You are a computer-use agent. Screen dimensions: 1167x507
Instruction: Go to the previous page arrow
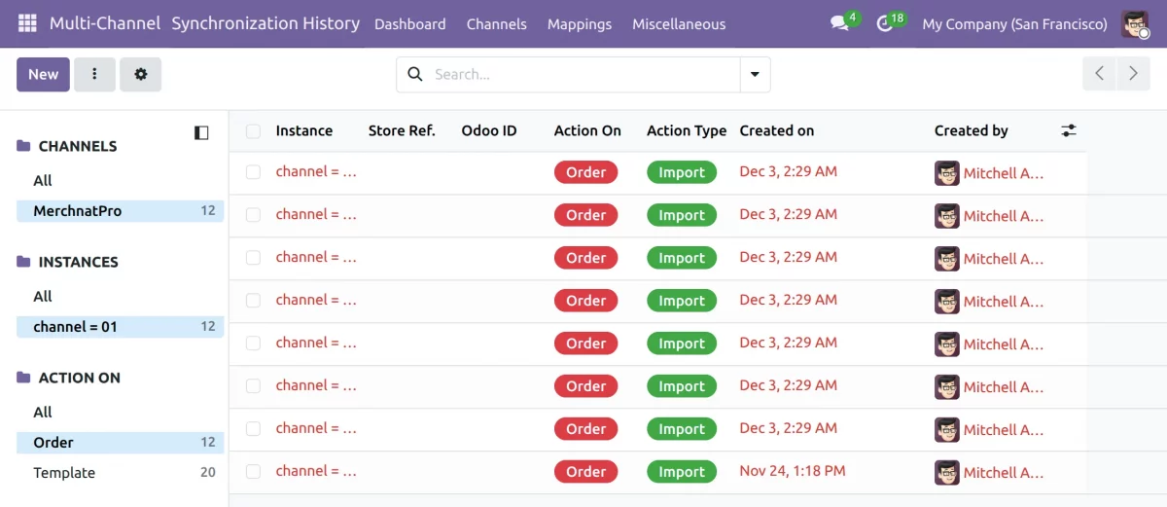point(1100,74)
